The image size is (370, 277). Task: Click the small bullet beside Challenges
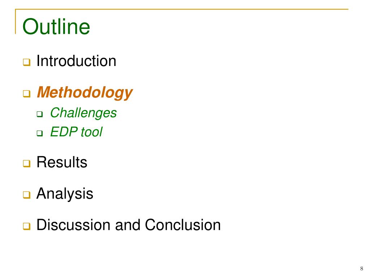(x=40, y=114)
